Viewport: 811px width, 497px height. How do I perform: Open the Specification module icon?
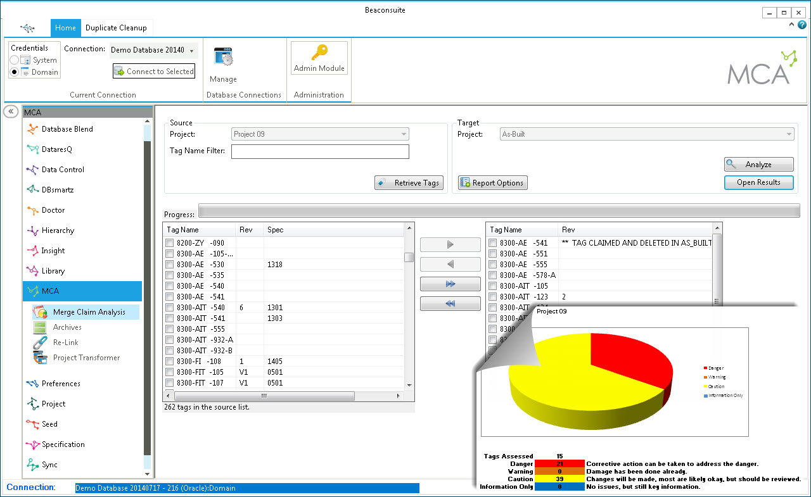[x=33, y=444]
